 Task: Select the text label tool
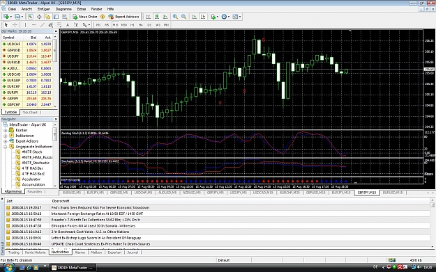pyautogui.click(x=76, y=25)
